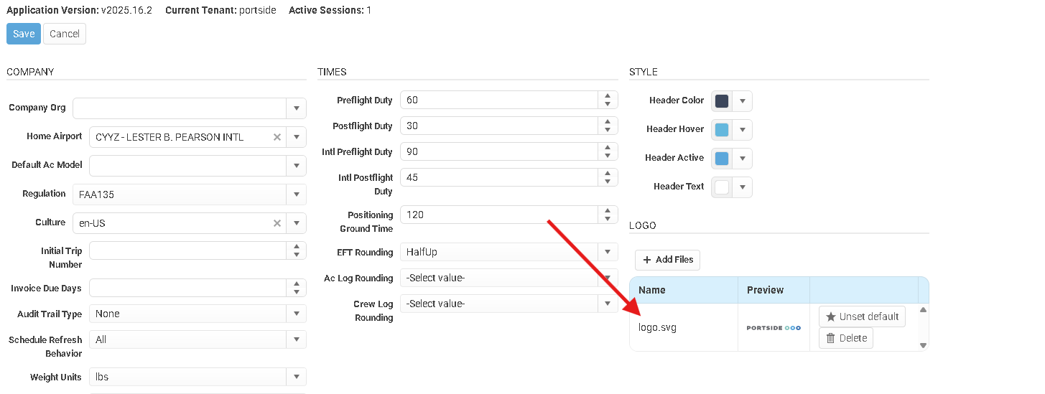Open the Audit Trail Type dropdown
Image resolution: width=1045 pixels, height=394 pixels.
pyautogui.click(x=296, y=314)
